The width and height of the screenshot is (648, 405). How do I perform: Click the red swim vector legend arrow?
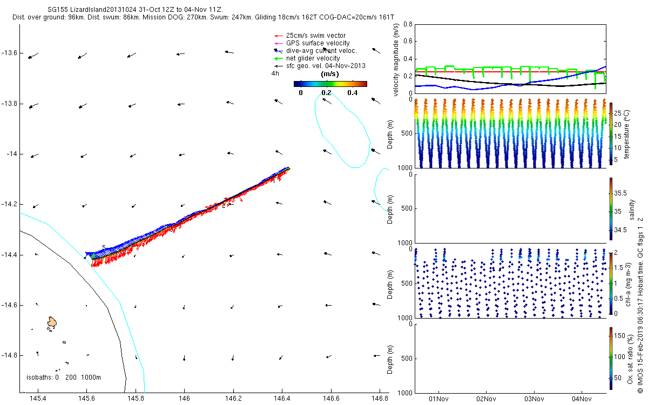(x=279, y=36)
